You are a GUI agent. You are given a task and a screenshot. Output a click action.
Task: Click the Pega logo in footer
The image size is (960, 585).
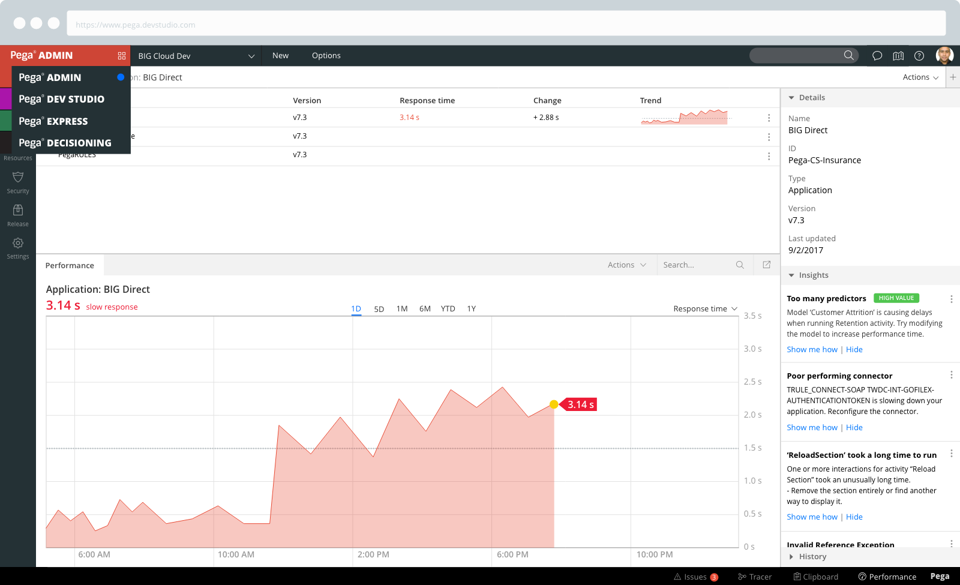point(940,576)
